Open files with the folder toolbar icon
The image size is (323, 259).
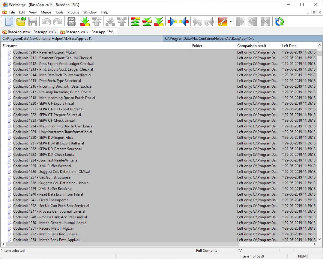(21, 22)
